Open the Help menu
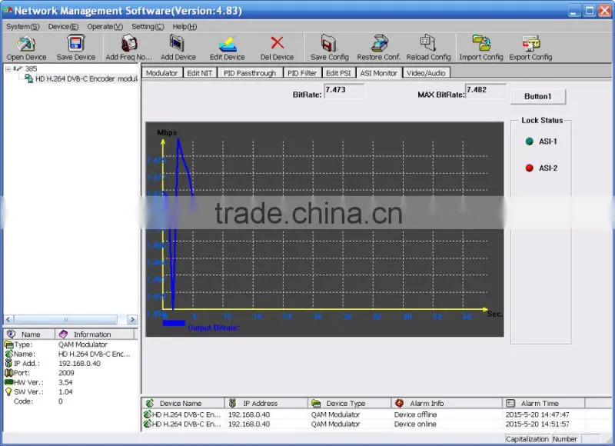The height and width of the screenshot is (446, 615). click(184, 27)
